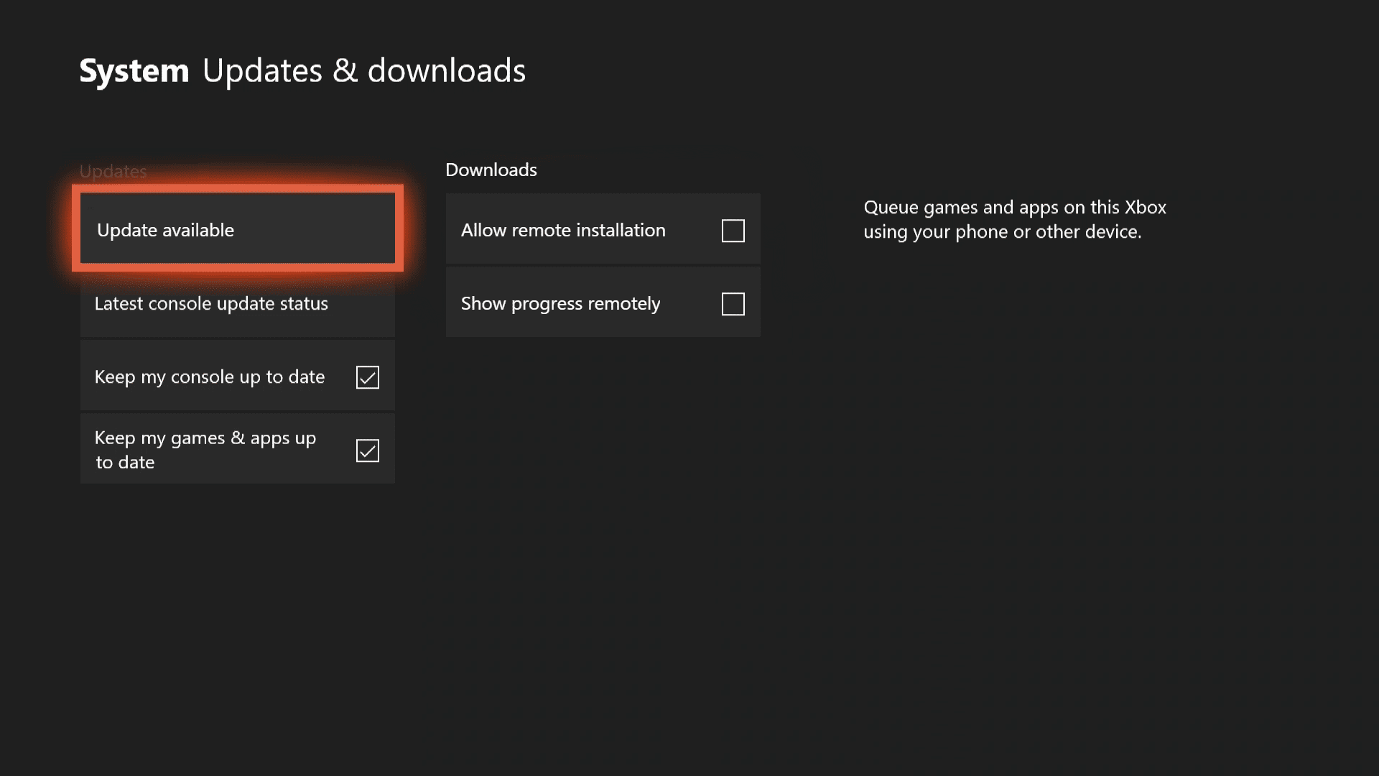This screenshot has height=776, width=1379.
Task: Click the Downloads section header
Action: (x=491, y=169)
